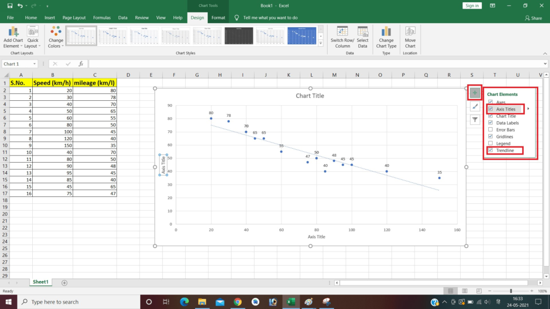The image size is (550, 309).
Task: Switch to the Insert tab
Action: (49, 18)
